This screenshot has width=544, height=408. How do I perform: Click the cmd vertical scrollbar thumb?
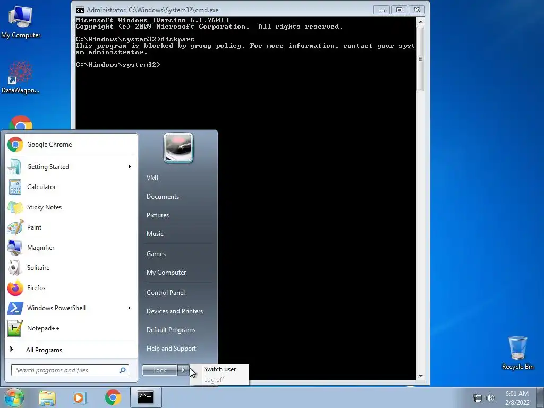coord(421,59)
